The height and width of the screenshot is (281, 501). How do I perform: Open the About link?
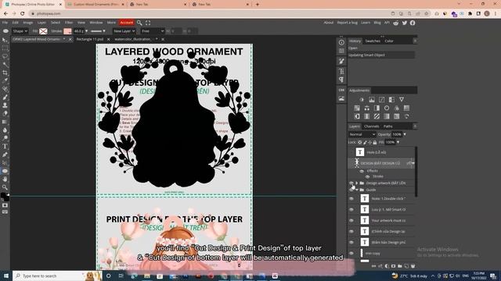coord(329,23)
